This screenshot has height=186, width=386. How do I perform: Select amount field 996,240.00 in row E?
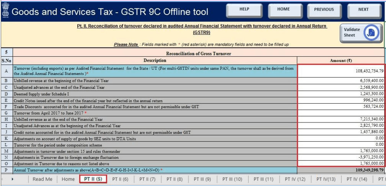(341, 100)
